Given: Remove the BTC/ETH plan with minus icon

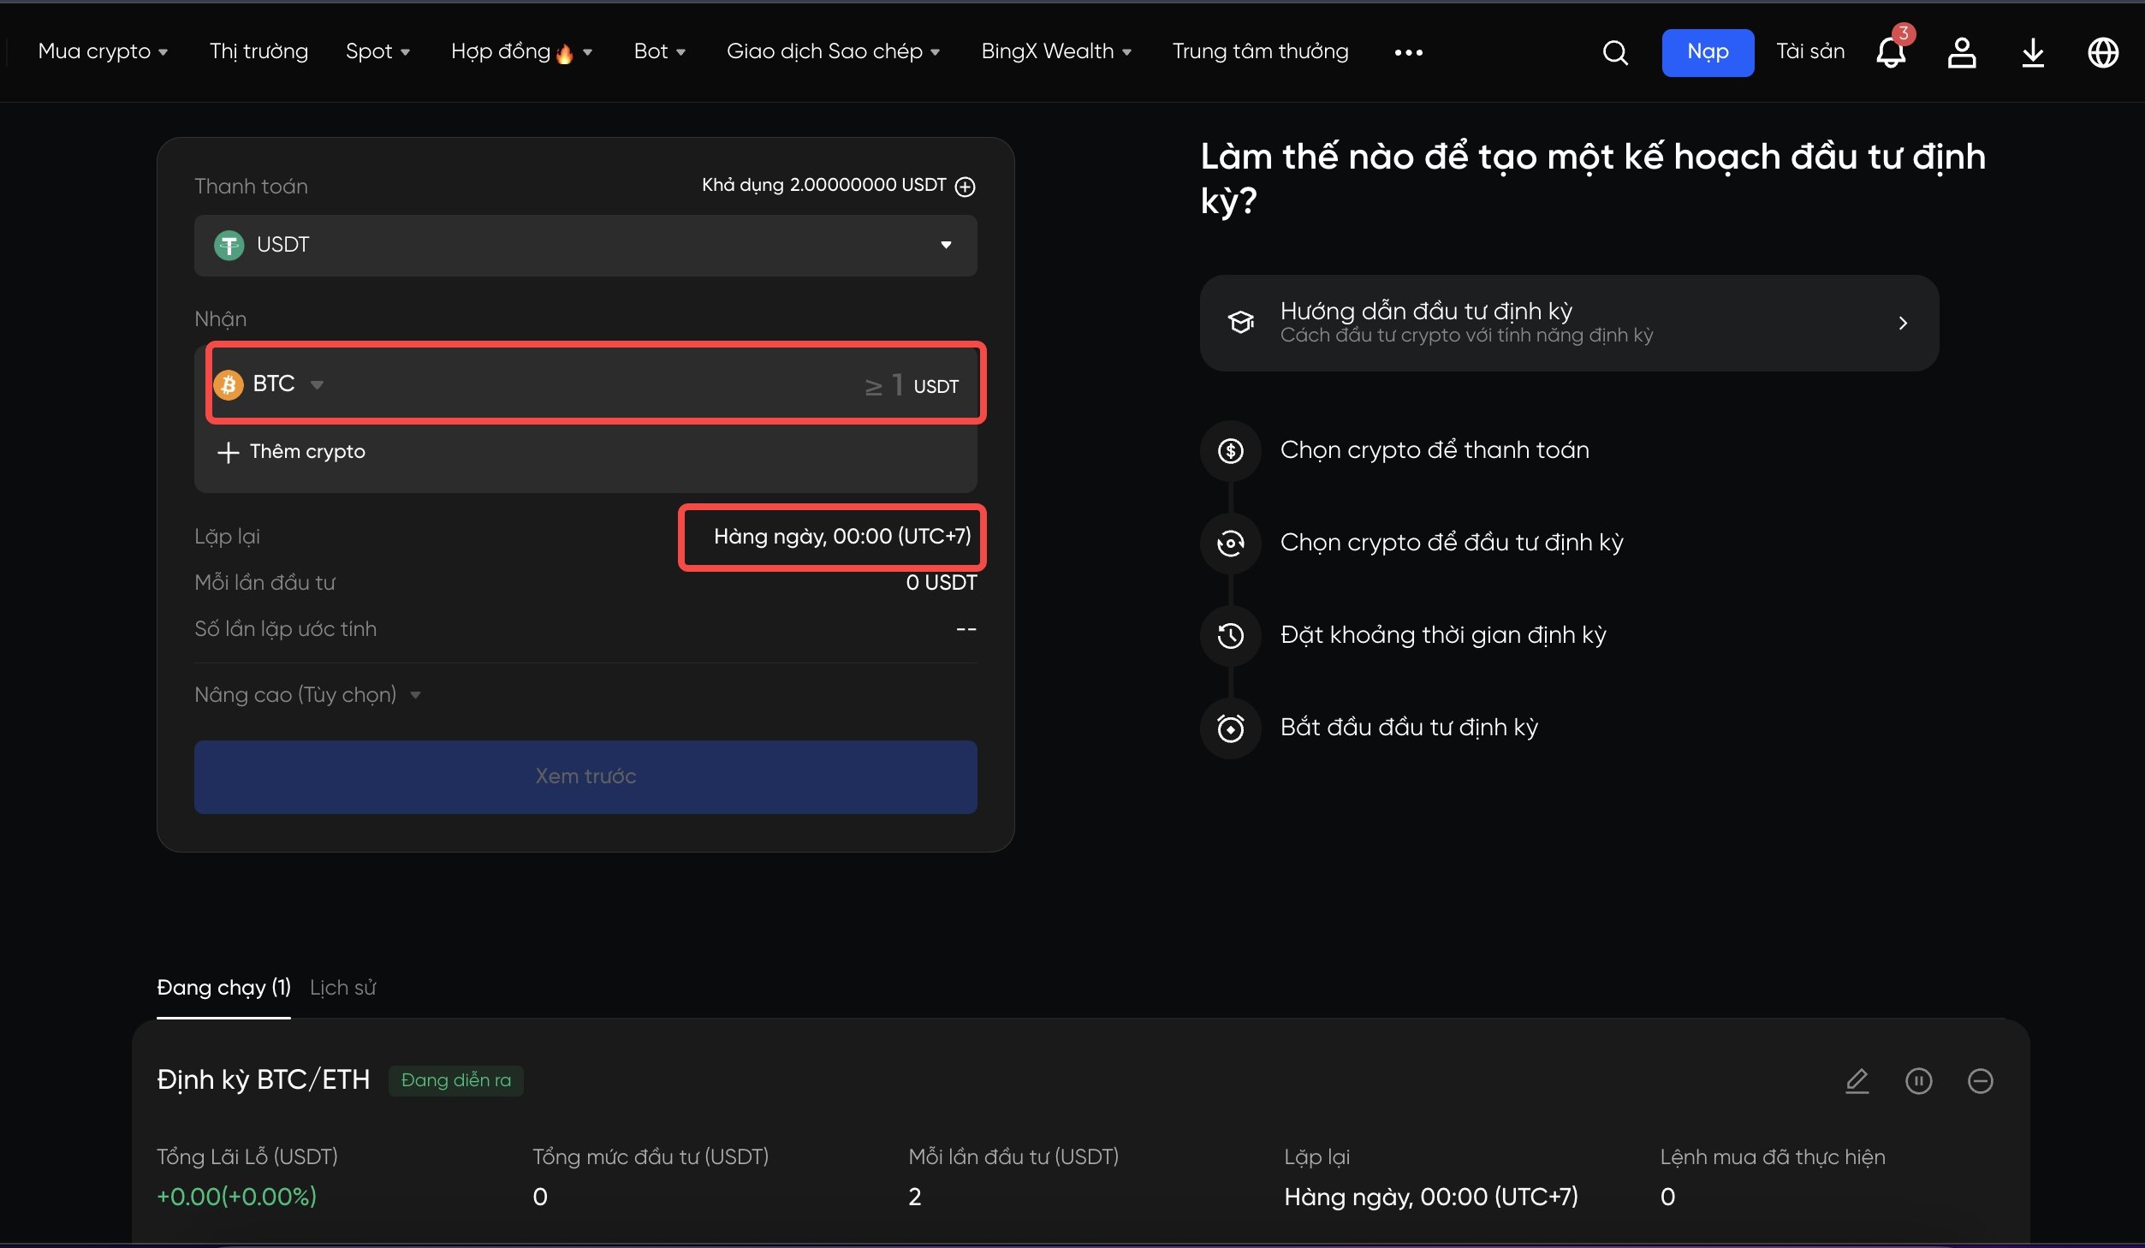Looking at the screenshot, I should point(1980,1081).
